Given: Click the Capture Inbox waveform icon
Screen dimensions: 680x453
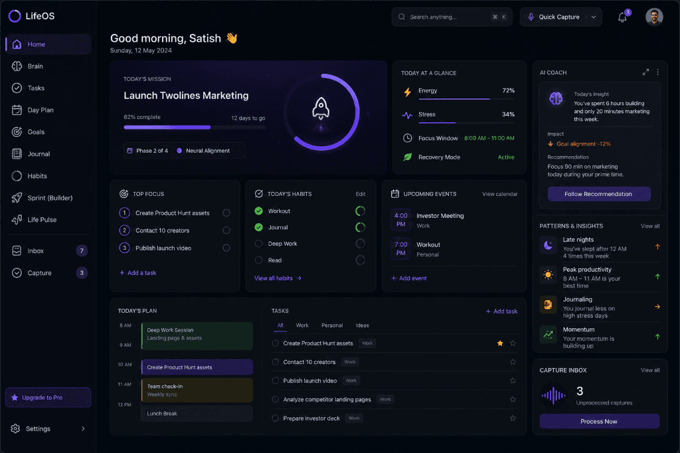Looking at the screenshot, I should pos(553,395).
